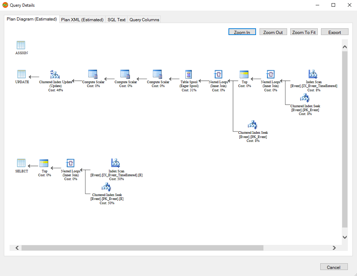
Task: Select the Clustered Index Seek icon below the UPDATE plan's Top
Action: (252, 125)
